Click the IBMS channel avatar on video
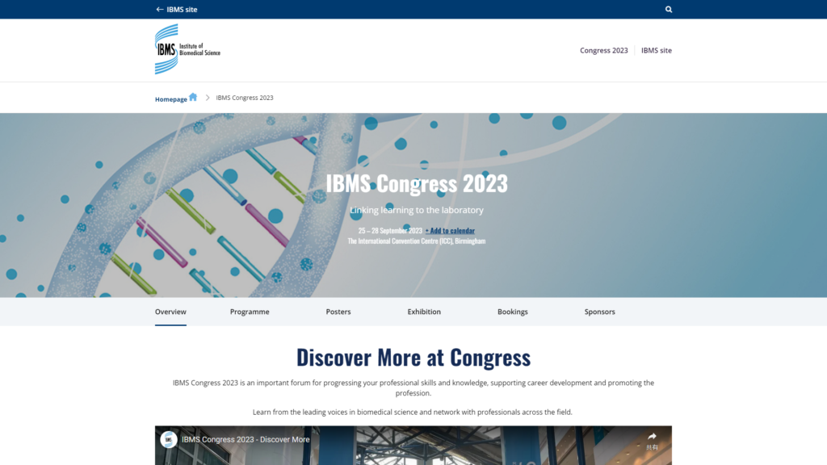827x465 pixels. click(x=169, y=439)
